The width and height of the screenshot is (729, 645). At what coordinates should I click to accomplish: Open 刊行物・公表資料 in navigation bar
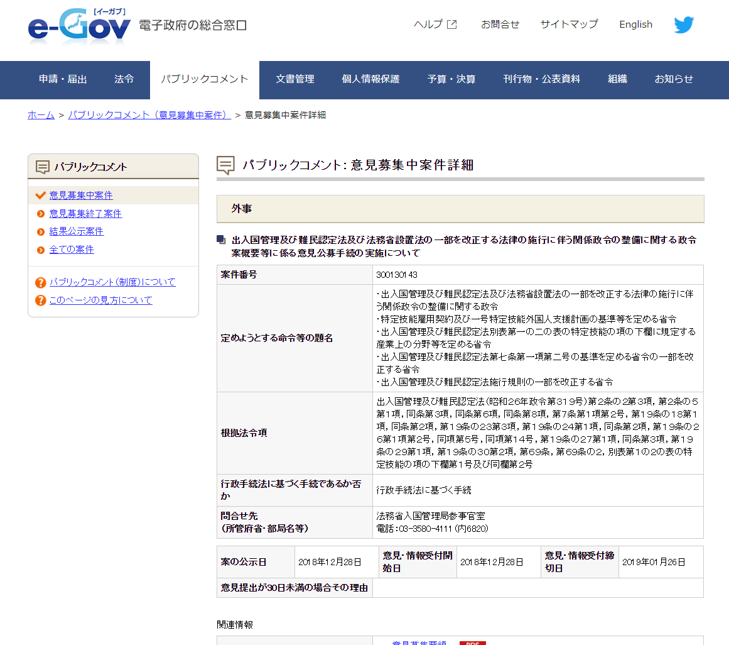point(541,79)
